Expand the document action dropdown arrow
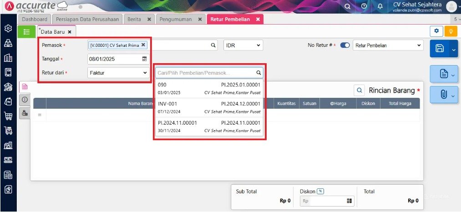Screen dimensions: 461x212 (x=453, y=75)
